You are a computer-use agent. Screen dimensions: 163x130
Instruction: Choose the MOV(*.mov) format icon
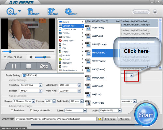pyautogui.click(x=88, y=78)
